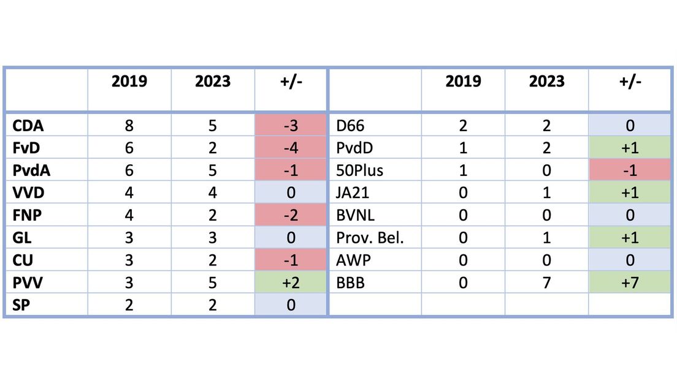Select the FvD row label
Screen dimensions: 677x380
(28, 148)
